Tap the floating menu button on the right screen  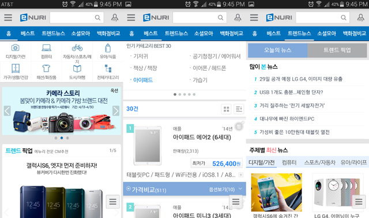tap(359, 201)
